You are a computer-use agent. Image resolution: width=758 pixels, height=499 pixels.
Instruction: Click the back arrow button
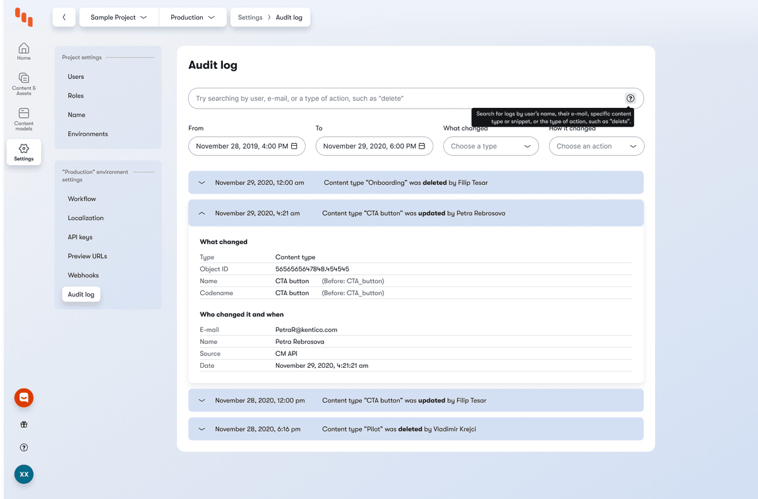tap(63, 17)
